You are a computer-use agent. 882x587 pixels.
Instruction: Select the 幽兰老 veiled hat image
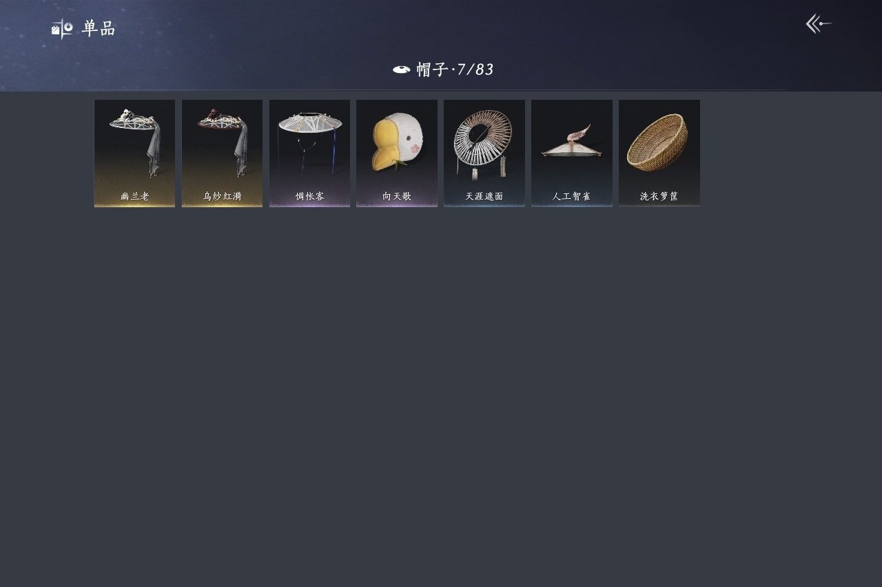134,142
